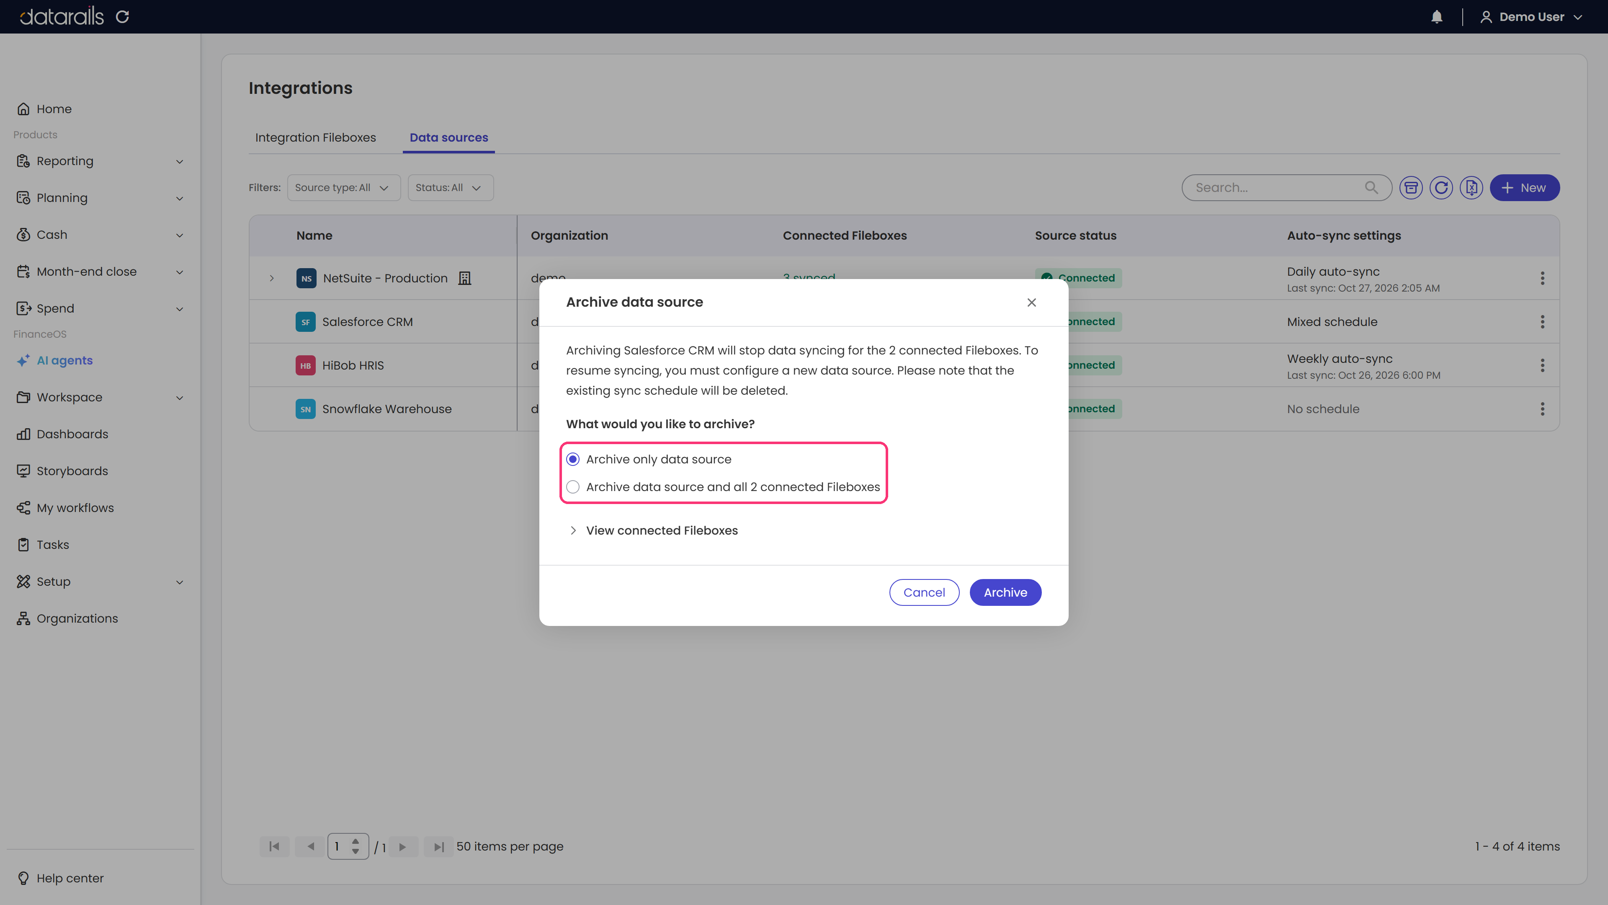Select Archive only data source option

pyautogui.click(x=649, y=459)
